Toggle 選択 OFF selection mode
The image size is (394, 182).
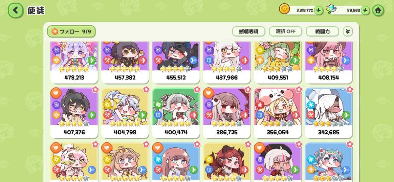click(286, 32)
